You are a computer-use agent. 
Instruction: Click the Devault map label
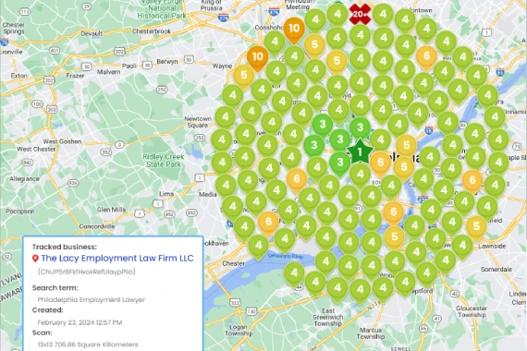coord(92,33)
